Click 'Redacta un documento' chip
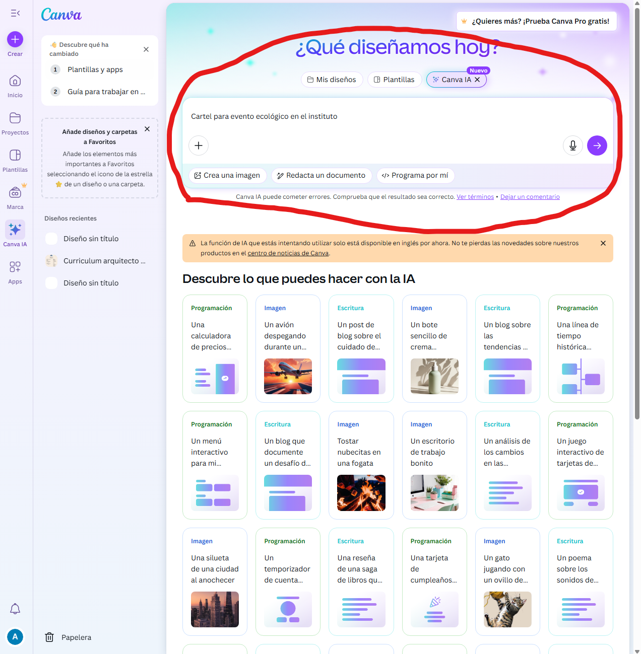This screenshot has height=654, width=641. pos(322,175)
